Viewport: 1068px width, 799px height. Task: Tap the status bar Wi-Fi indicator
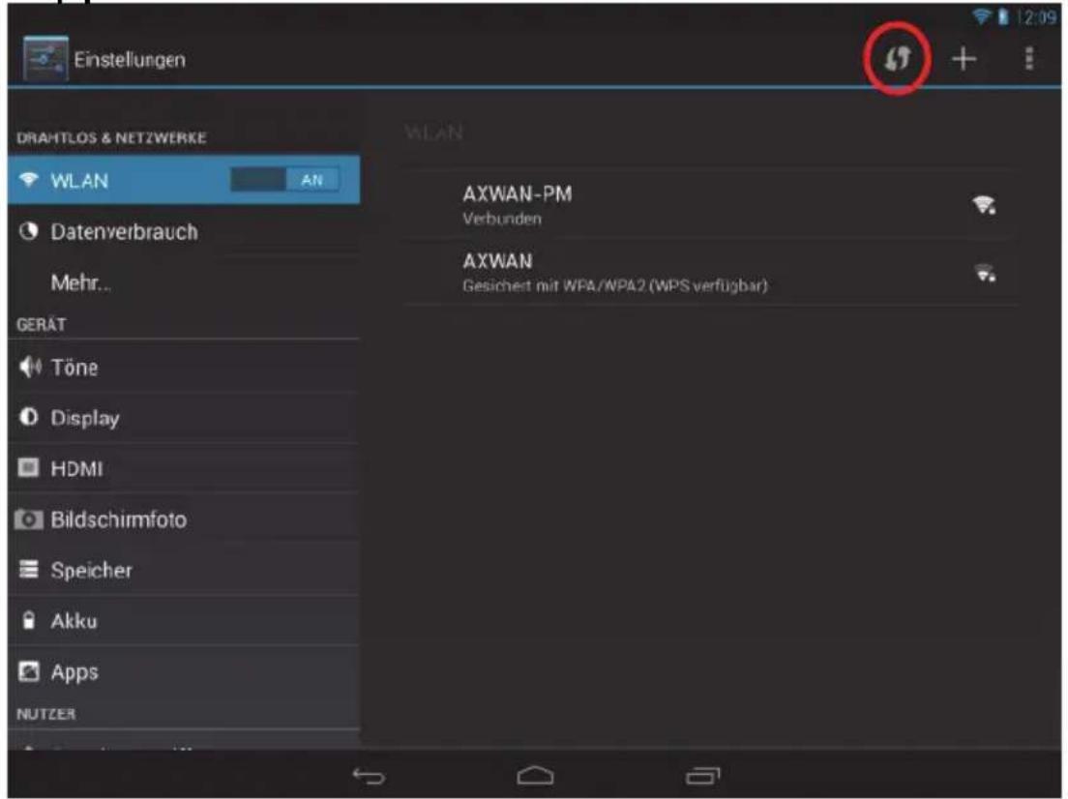pos(981,16)
